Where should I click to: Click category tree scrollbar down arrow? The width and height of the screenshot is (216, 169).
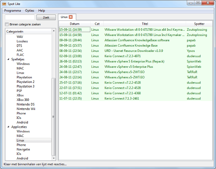coord(54,158)
